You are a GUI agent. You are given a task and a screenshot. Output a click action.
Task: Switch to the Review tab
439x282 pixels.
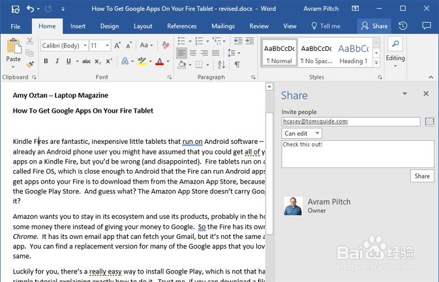[259, 26]
